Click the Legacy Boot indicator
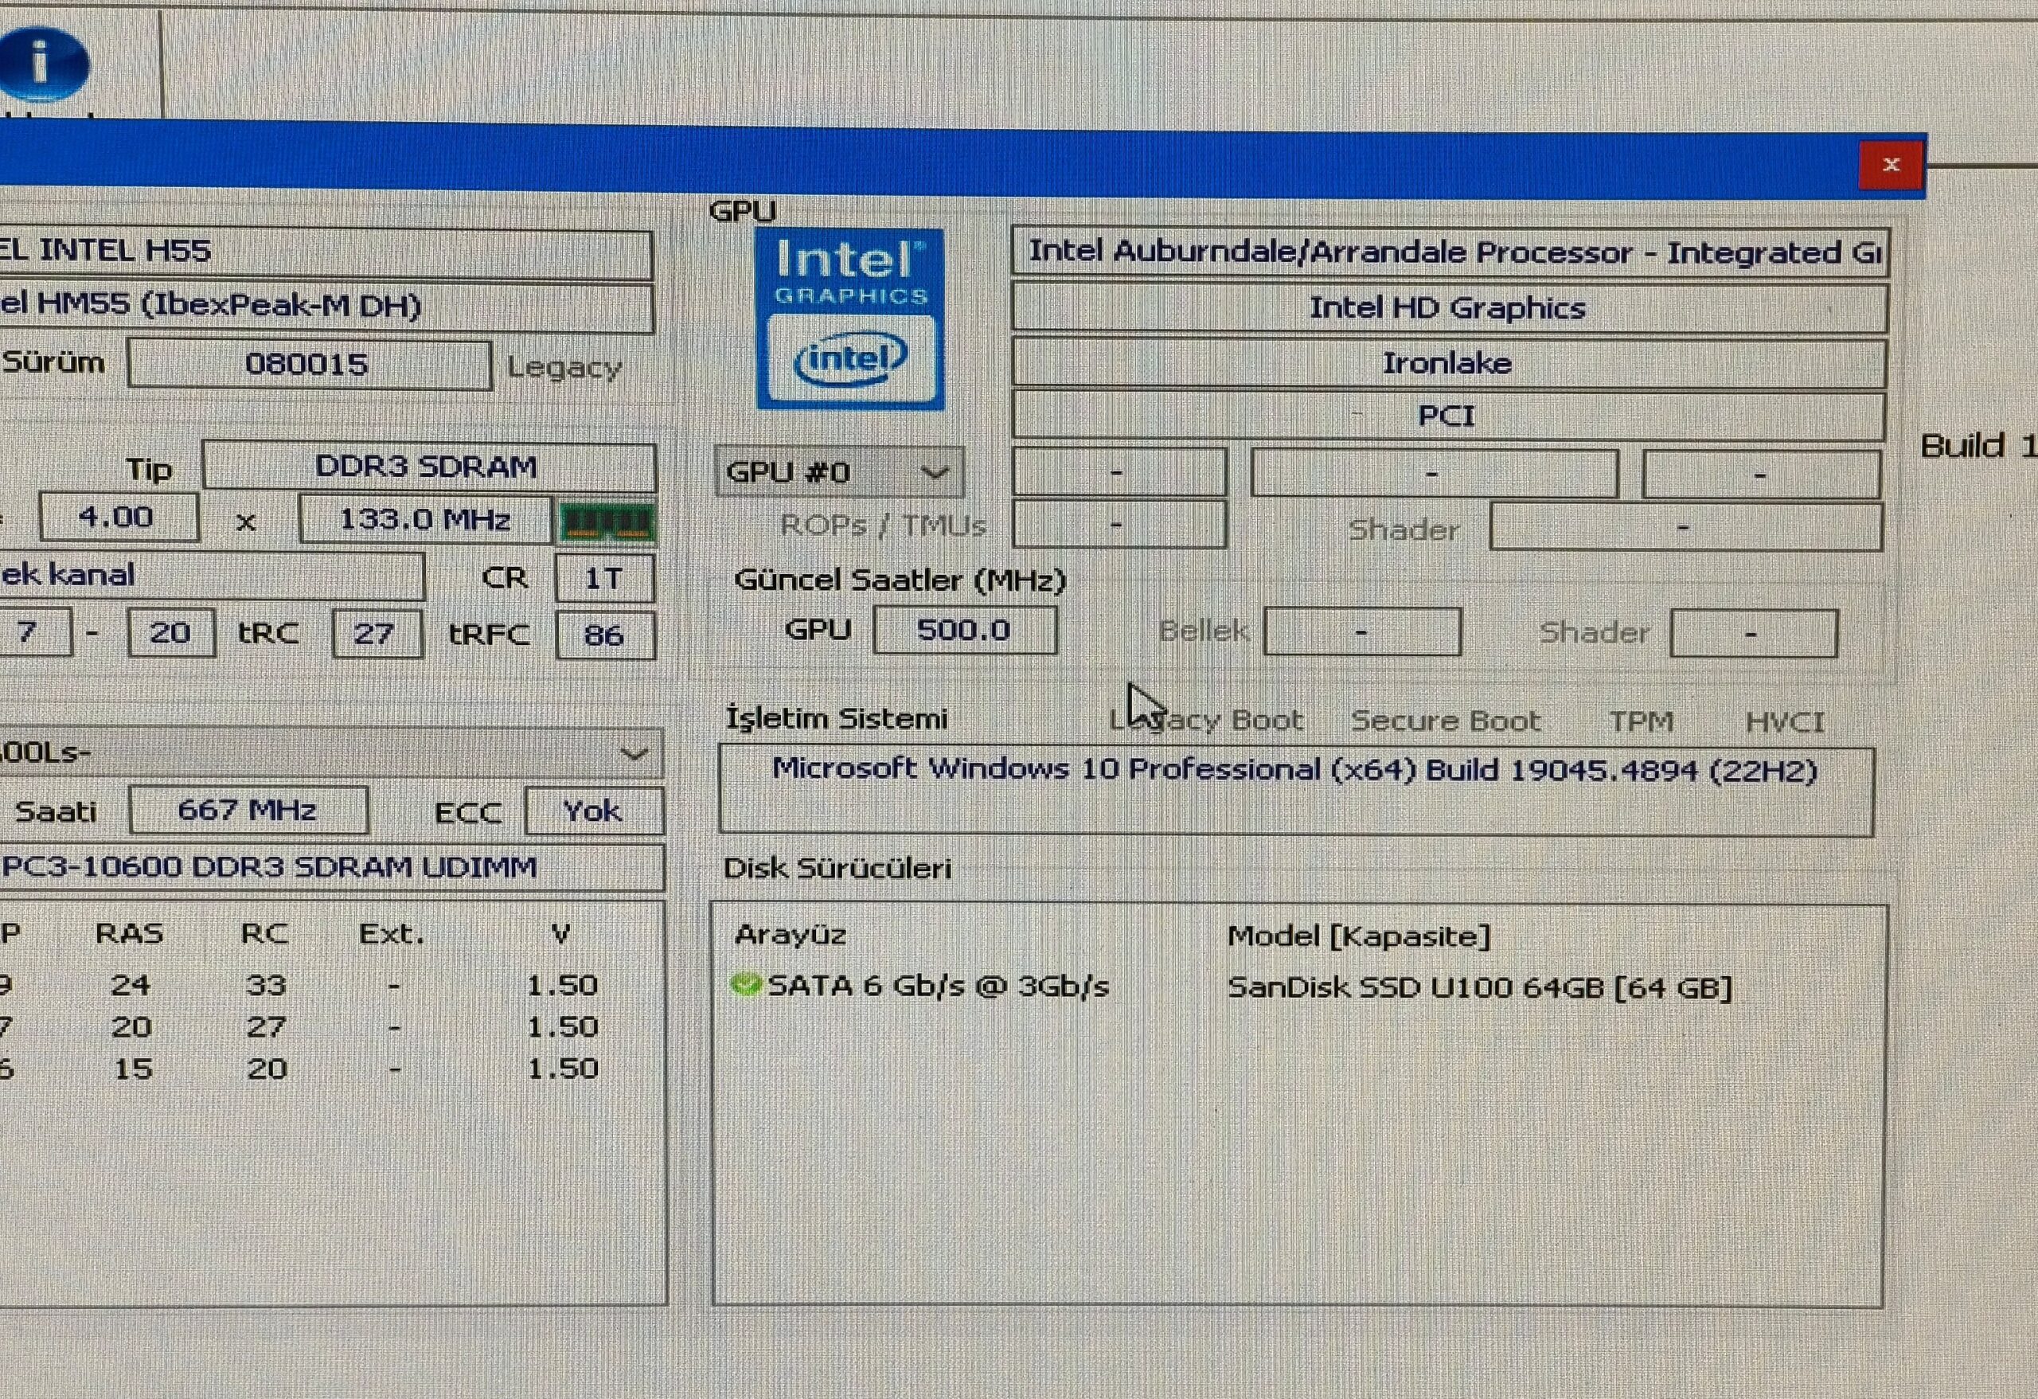The height and width of the screenshot is (1399, 2038). pyautogui.click(x=1206, y=721)
